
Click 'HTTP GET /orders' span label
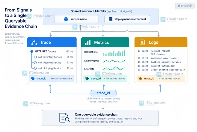click(46, 51)
